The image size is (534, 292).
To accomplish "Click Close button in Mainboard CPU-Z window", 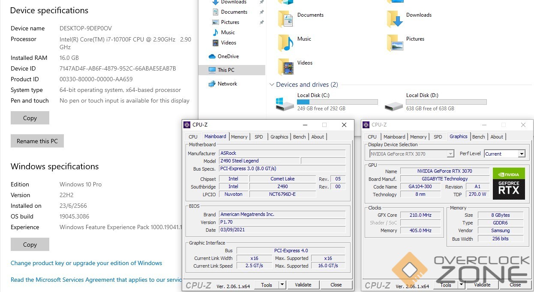I will coord(336,285).
